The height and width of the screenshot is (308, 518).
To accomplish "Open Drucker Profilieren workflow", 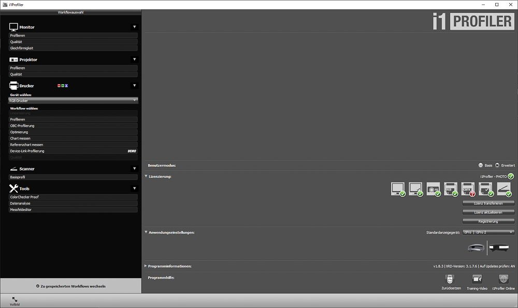I will [x=73, y=119].
